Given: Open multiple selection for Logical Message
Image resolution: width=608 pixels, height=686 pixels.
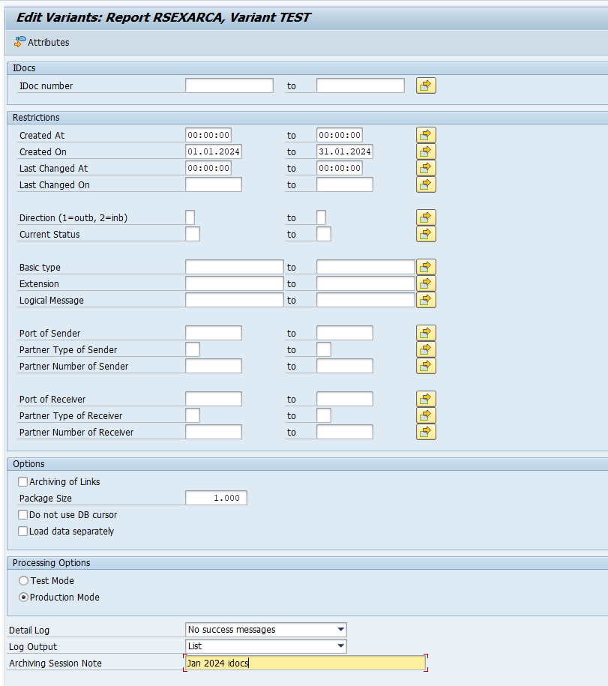Looking at the screenshot, I should [426, 300].
